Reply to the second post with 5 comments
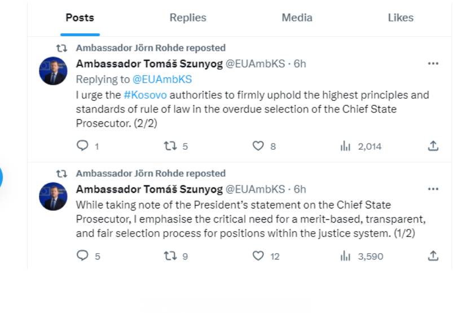Image resolution: width=453 pixels, height=313 pixels. pos(82,256)
